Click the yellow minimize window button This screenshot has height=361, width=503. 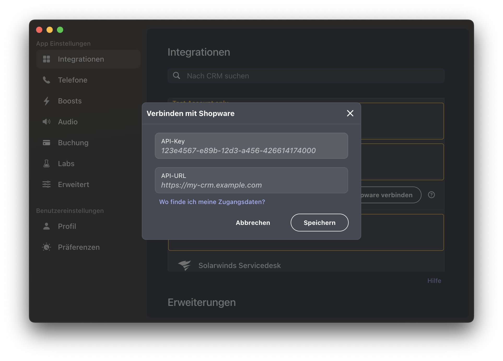(50, 30)
